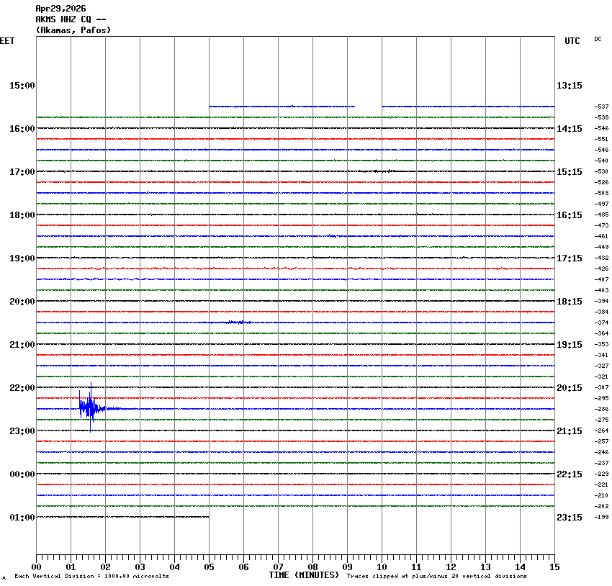Click the 00 minute tick on the bottom axis

(x=37, y=567)
